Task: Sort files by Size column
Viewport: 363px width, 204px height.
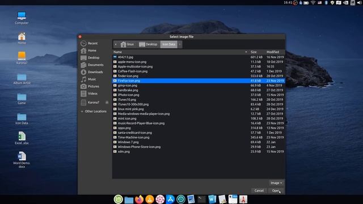Action: click(x=257, y=52)
